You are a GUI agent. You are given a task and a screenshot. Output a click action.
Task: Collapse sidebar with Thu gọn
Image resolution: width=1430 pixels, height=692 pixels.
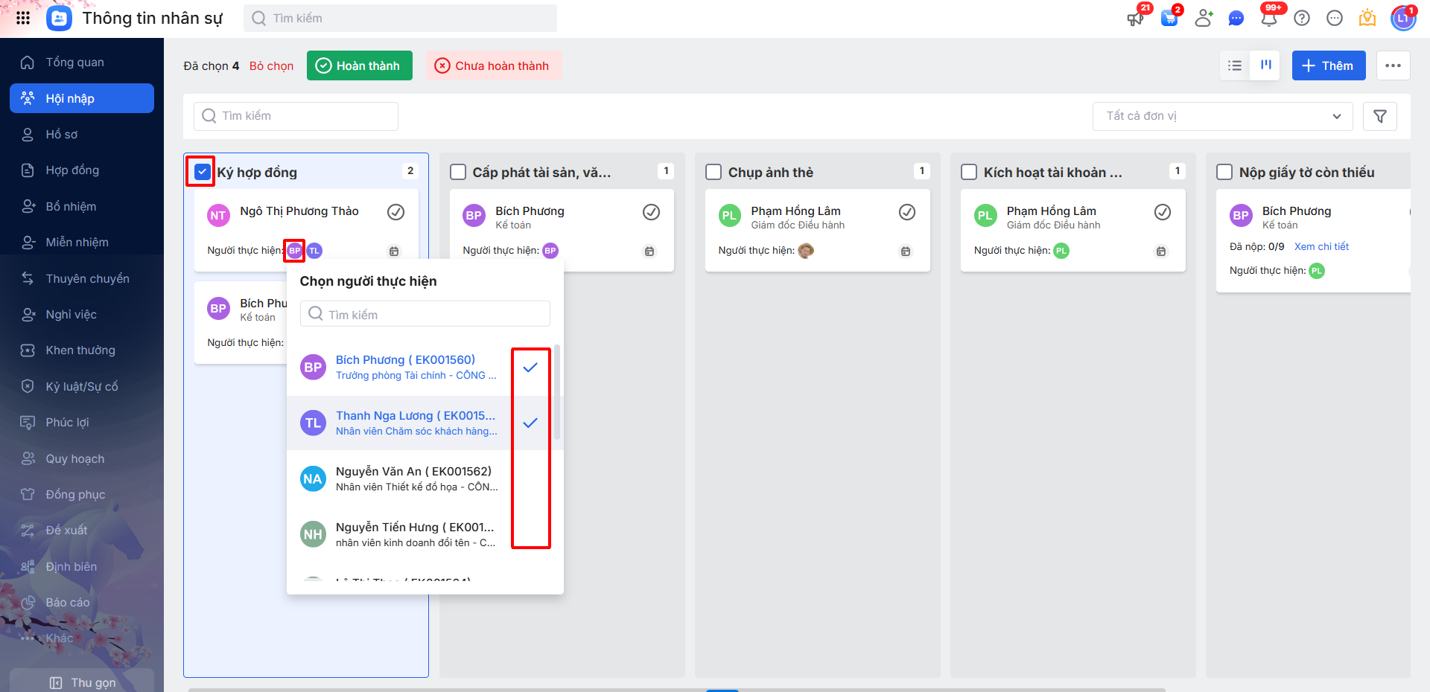click(82, 682)
